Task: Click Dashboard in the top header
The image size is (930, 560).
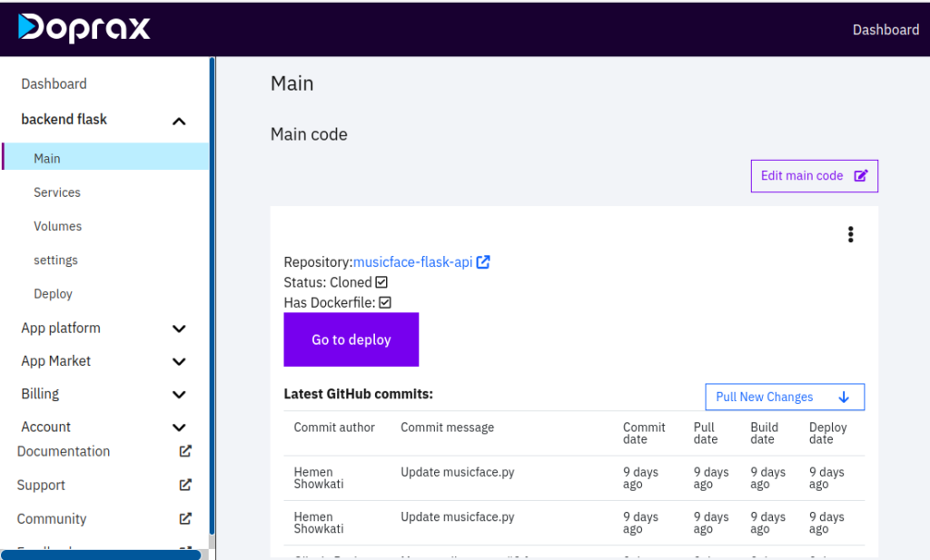Action: 885,30
